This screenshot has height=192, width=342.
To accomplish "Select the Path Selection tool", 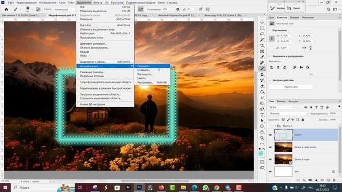I will tap(262, 121).
